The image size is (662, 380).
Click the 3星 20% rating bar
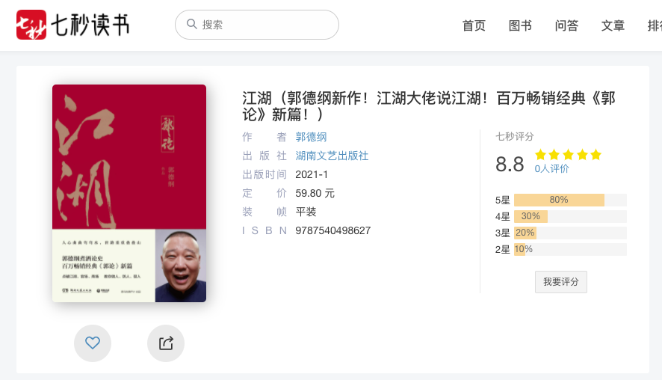[570, 233]
